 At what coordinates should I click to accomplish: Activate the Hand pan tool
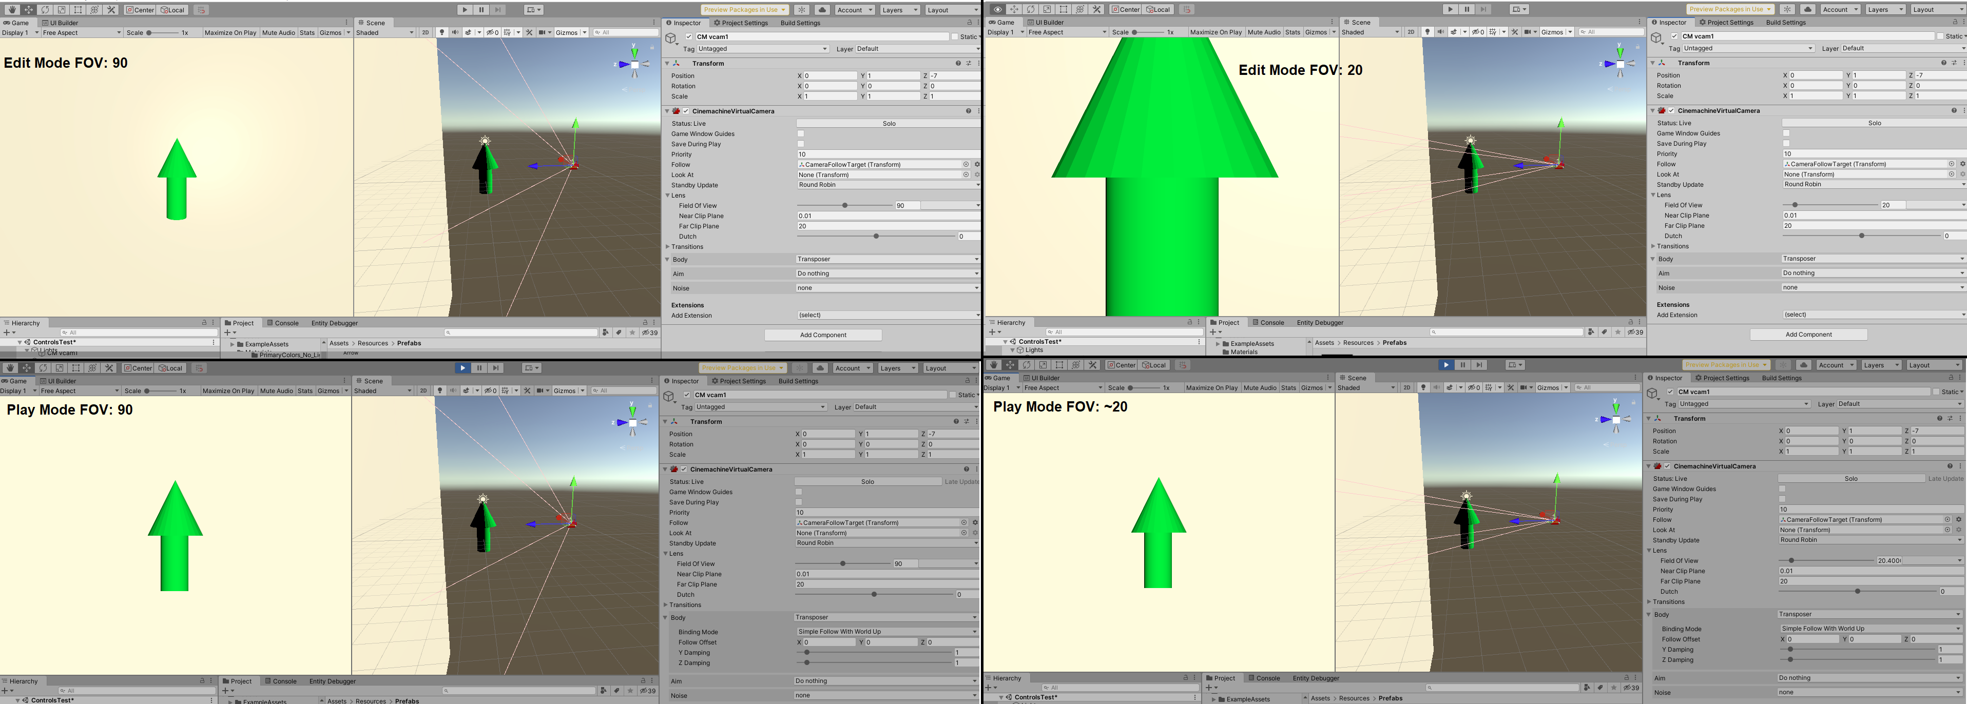pos(12,10)
